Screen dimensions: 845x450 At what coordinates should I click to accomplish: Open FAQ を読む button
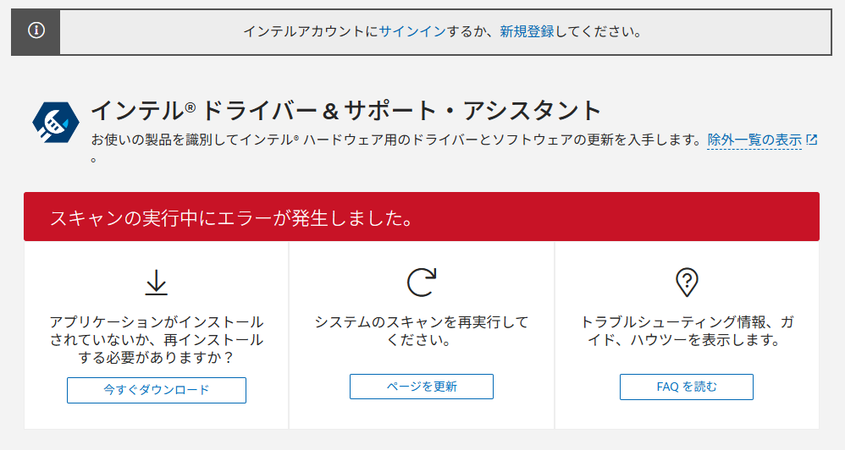(x=686, y=387)
